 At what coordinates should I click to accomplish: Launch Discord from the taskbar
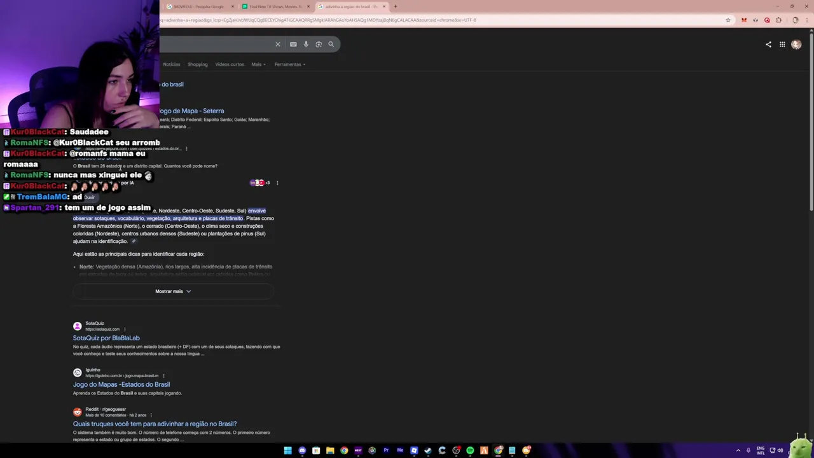(302, 450)
